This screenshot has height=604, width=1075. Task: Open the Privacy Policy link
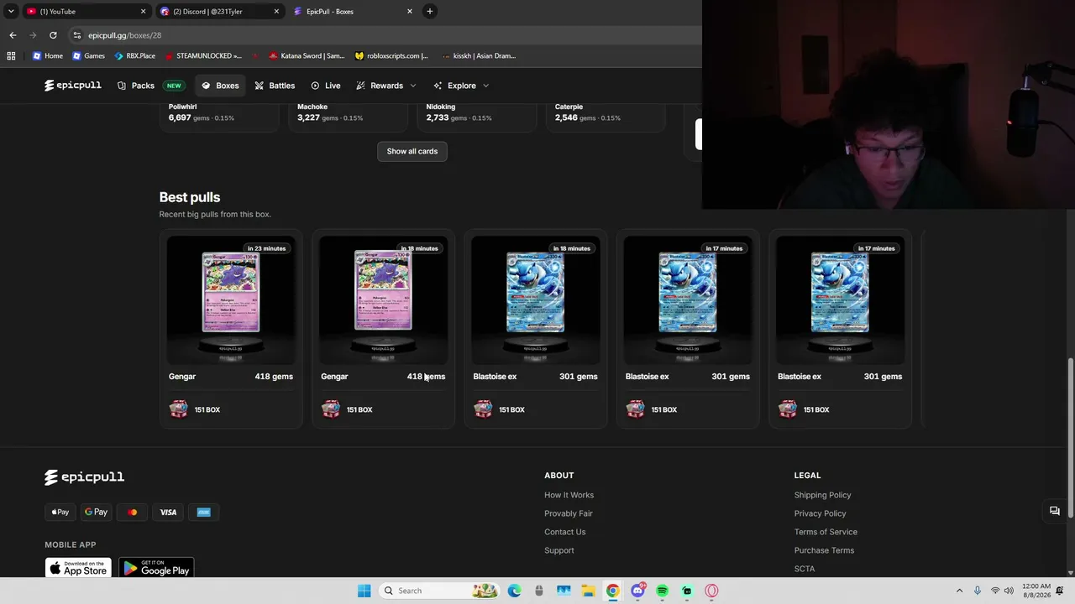coord(820,513)
